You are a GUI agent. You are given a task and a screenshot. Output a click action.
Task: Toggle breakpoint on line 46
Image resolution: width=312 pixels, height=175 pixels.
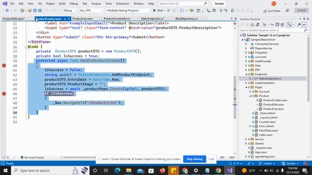[x=4, y=94]
